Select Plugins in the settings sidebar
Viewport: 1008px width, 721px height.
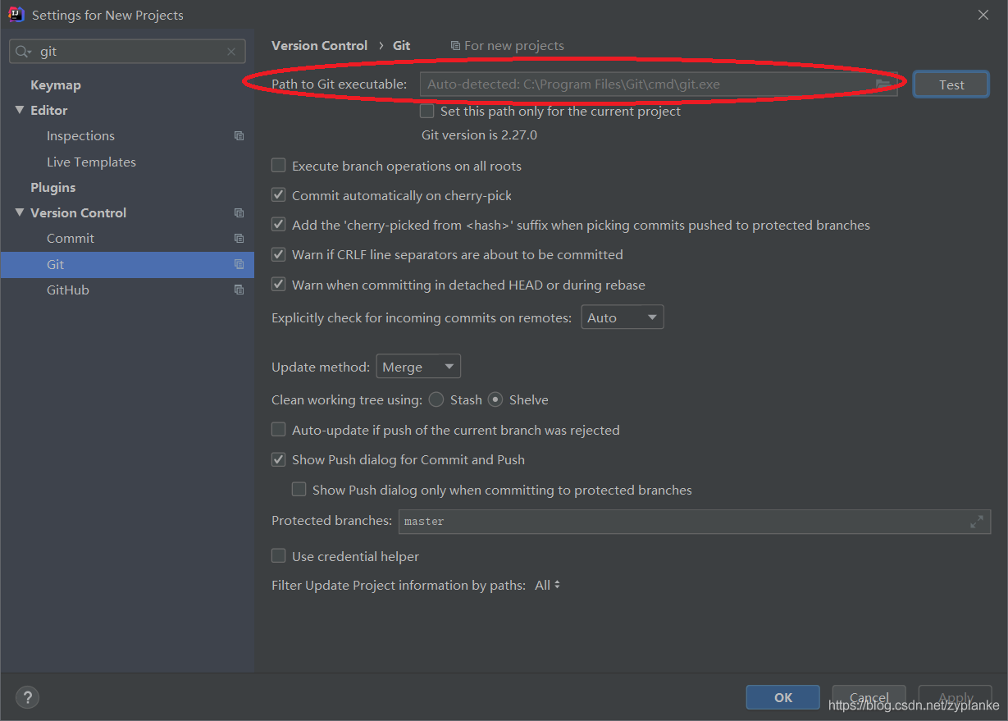click(x=52, y=187)
